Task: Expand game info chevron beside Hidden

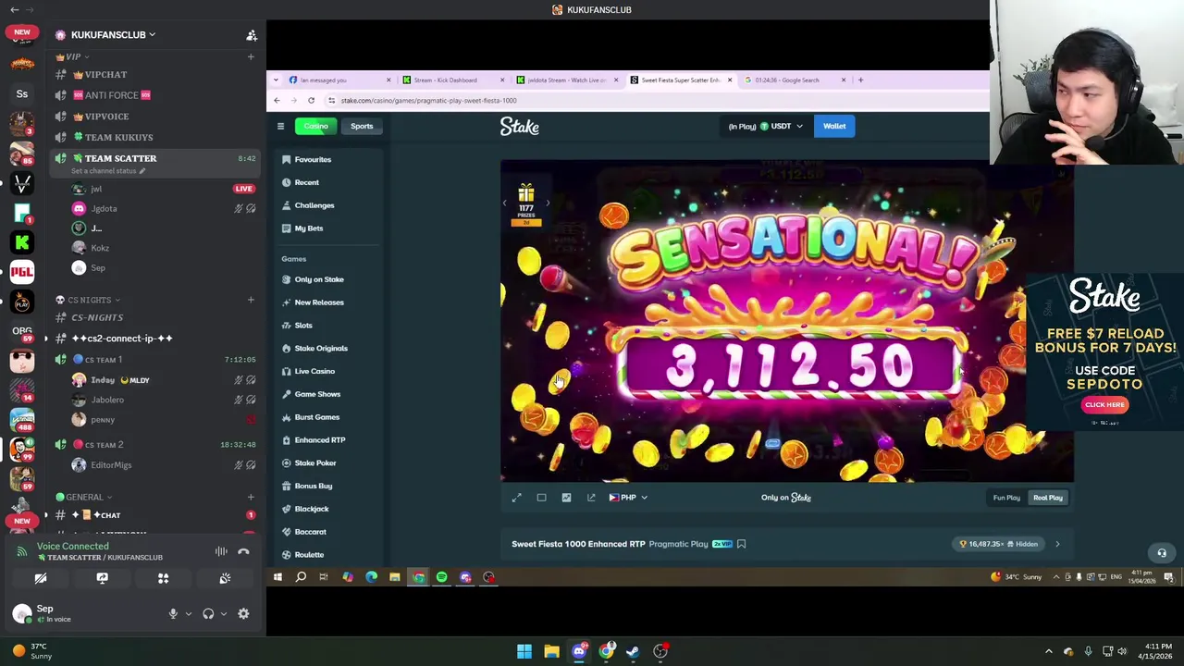Action: (x=1057, y=544)
